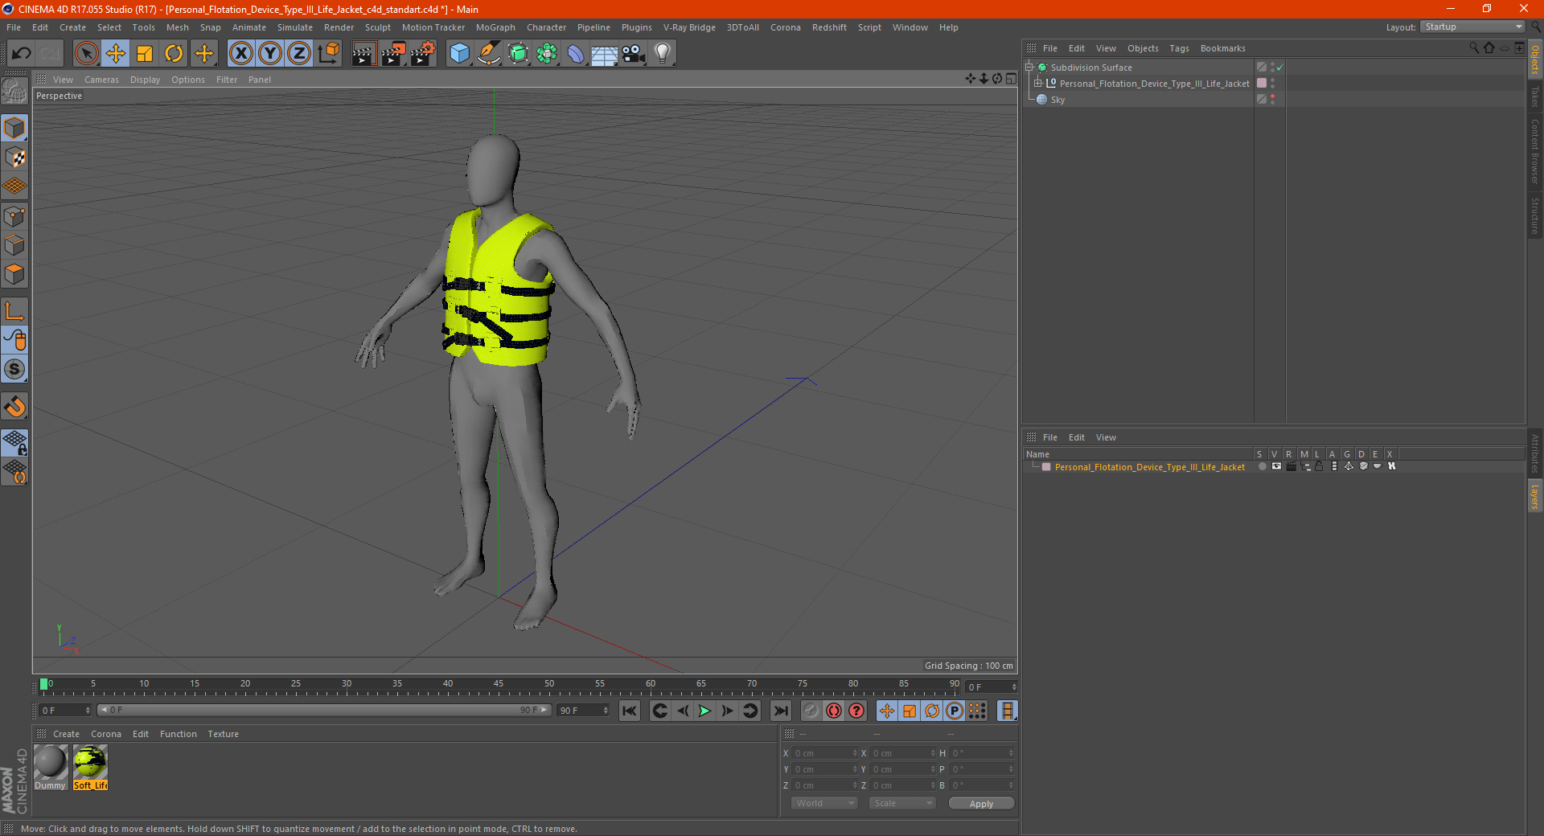Click the Coordinate System icon
The image size is (1544, 836).
point(328,54)
